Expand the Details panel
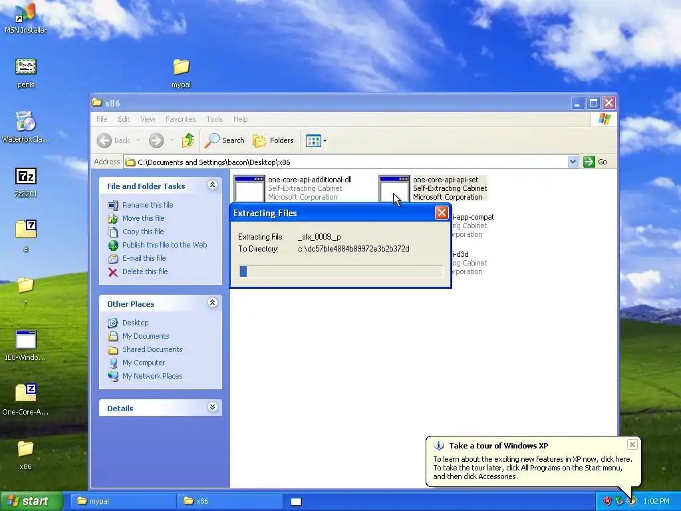 click(212, 407)
